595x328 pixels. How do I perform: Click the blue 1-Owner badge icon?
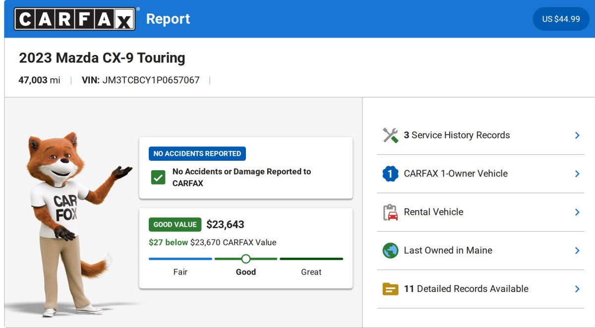click(x=390, y=174)
